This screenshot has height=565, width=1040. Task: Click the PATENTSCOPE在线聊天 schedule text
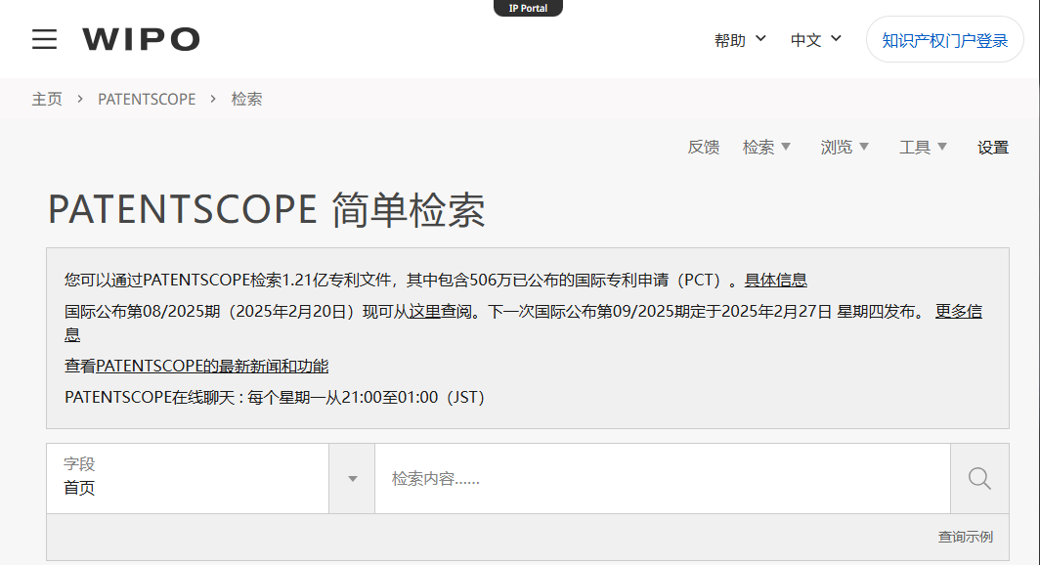pyautogui.click(x=275, y=397)
